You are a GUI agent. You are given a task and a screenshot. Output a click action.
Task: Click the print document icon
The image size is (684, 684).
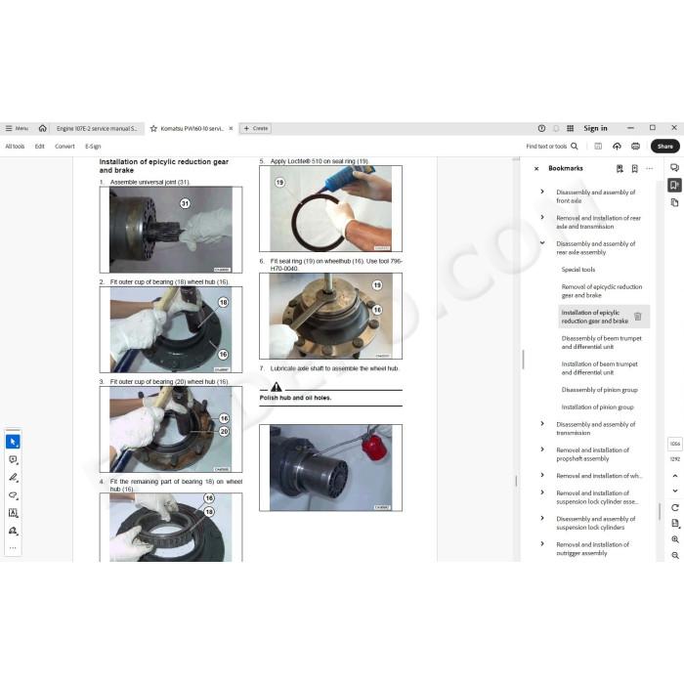[635, 147]
